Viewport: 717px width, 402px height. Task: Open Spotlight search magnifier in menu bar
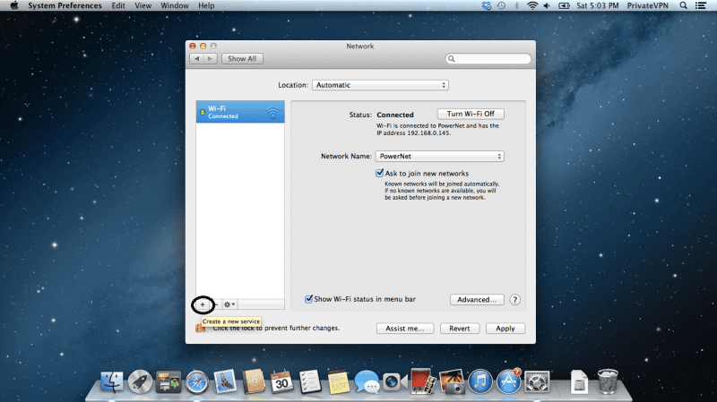click(681, 5)
